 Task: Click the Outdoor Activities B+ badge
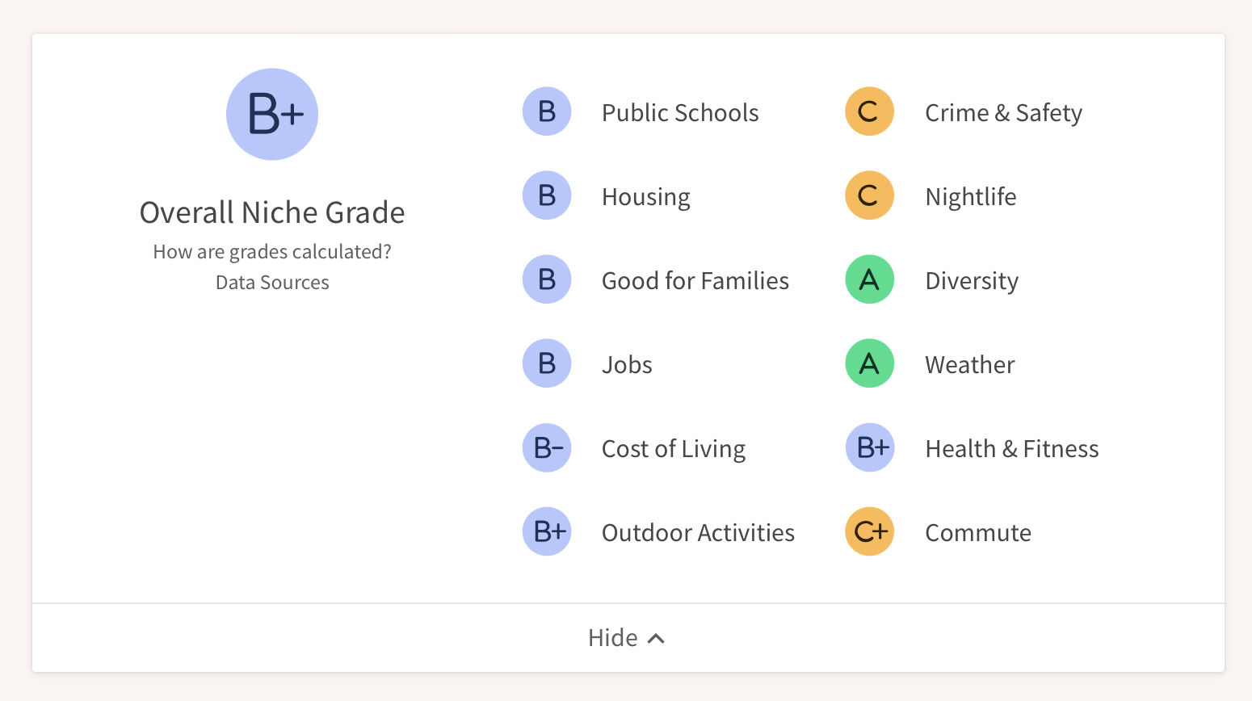[x=547, y=531]
